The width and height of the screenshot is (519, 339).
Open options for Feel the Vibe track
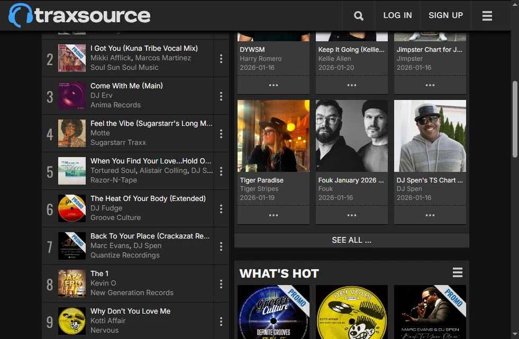click(x=221, y=134)
